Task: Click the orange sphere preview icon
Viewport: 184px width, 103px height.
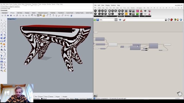Action: (x=178, y=20)
